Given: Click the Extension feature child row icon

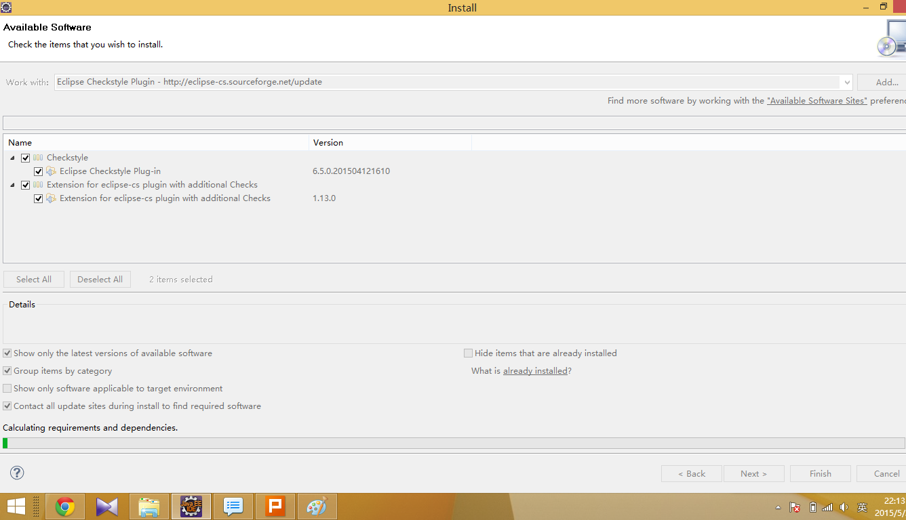Looking at the screenshot, I should click(x=51, y=198).
